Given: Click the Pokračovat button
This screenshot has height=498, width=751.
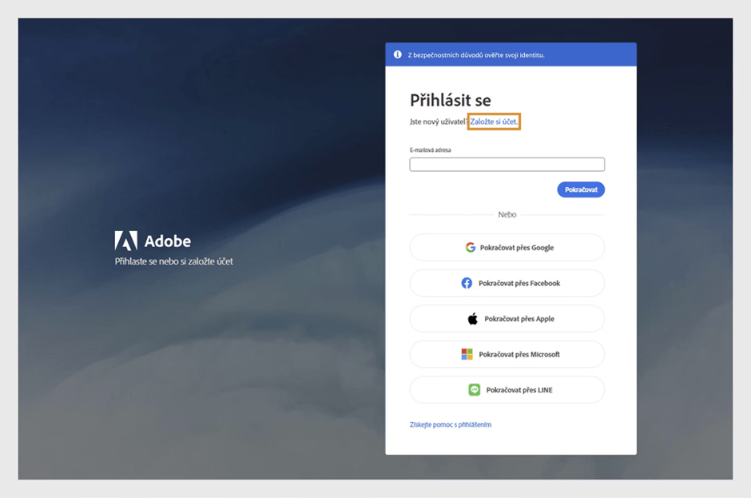Looking at the screenshot, I should (581, 189).
